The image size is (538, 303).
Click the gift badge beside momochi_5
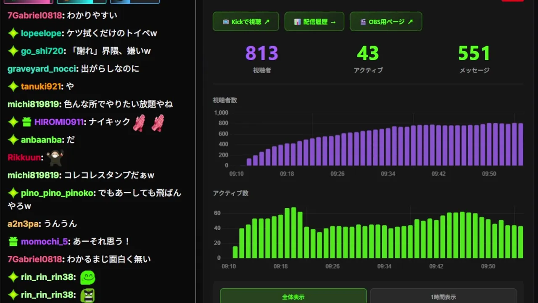coord(13,242)
